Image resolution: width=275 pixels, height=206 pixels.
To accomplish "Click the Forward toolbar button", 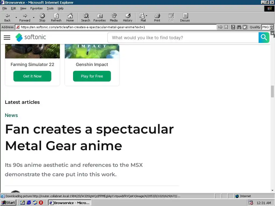I will [25, 17].
